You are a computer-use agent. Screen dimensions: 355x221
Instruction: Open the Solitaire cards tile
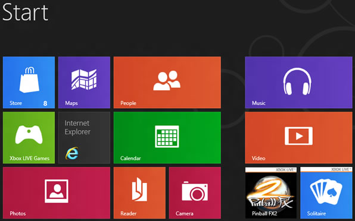[326, 193]
